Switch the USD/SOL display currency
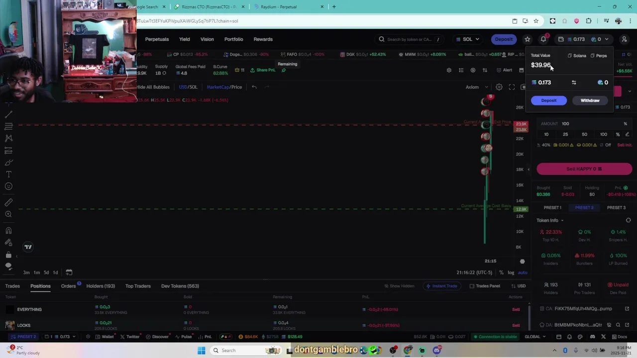The height and width of the screenshot is (358, 637). (x=188, y=87)
